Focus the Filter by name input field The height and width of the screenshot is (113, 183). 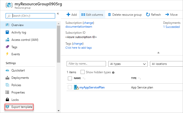[86, 64]
